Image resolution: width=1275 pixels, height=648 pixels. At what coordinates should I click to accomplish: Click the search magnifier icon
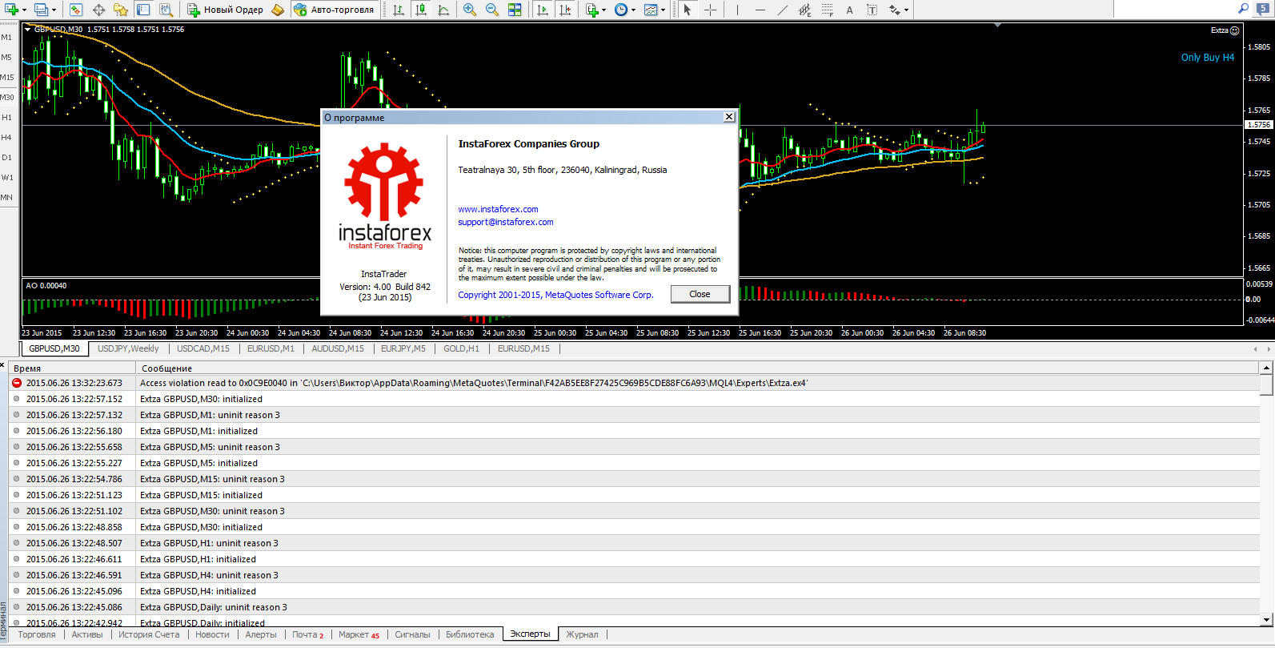point(1243,8)
